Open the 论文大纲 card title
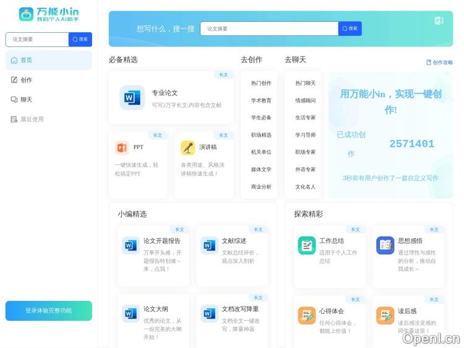Image resolution: width=464 pixels, height=348 pixels. [x=156, y=309]
